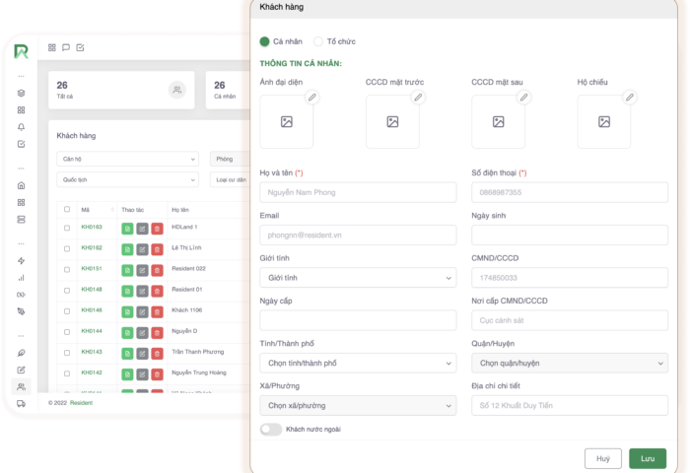
Task: Expand the Chọn tỉnh/thành phố dropdown
Action: (x=358, y=363)
